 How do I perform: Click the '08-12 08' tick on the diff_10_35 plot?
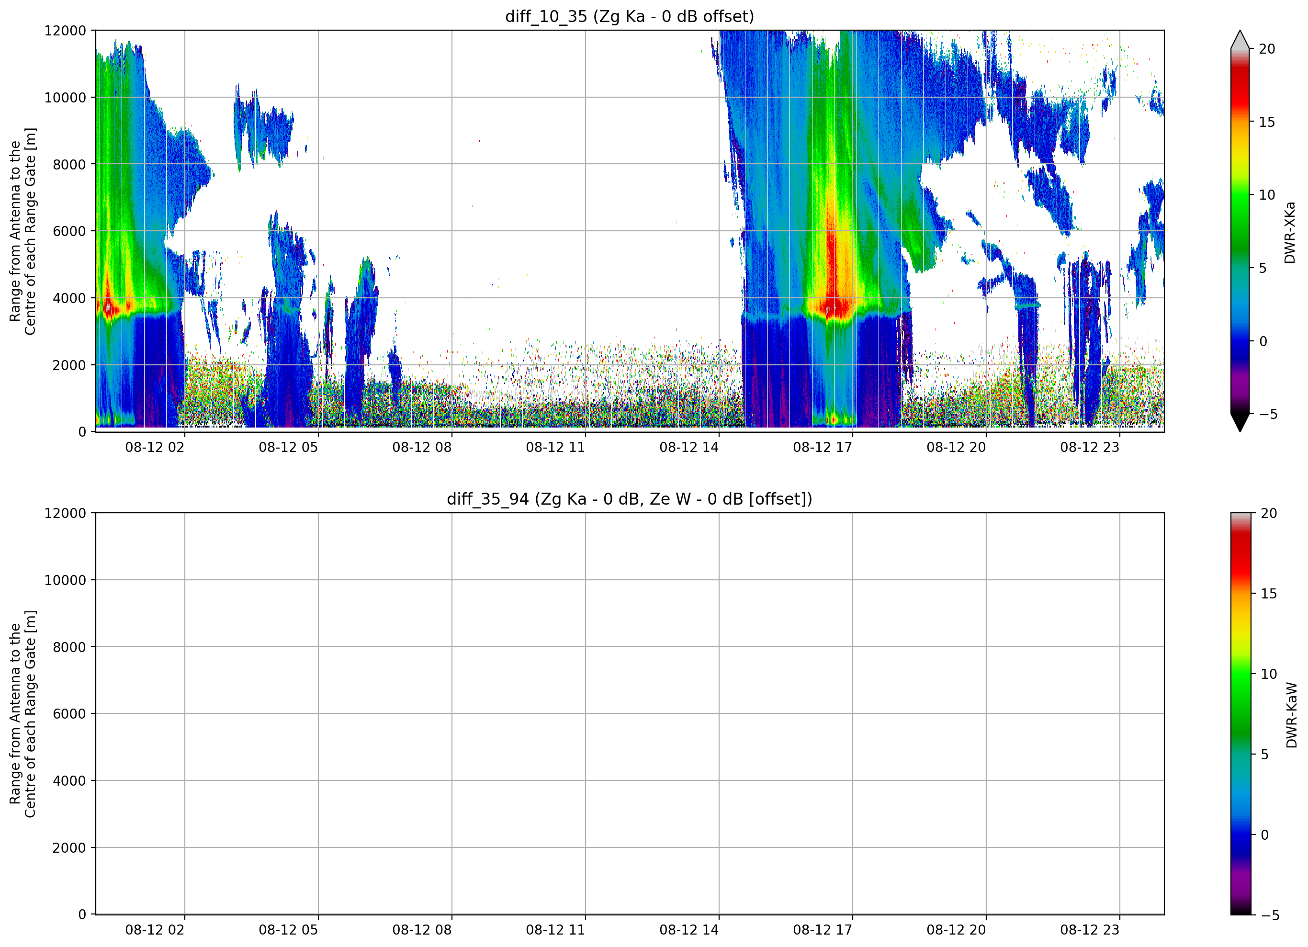coord(422,448)
